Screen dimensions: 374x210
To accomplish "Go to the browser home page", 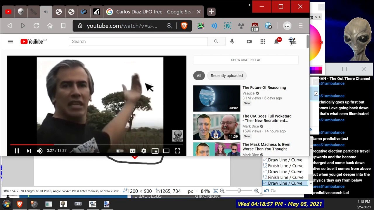I will click(50, 26).
